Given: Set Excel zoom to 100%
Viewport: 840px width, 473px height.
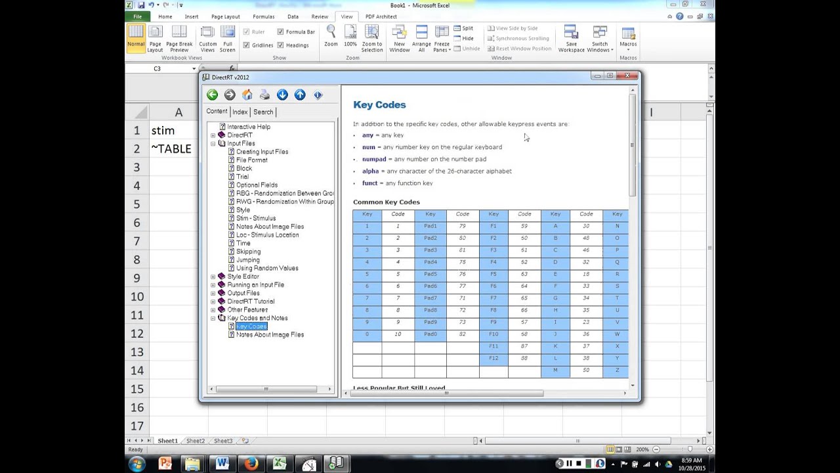Looking at the screenshot, I should [350, 36].
